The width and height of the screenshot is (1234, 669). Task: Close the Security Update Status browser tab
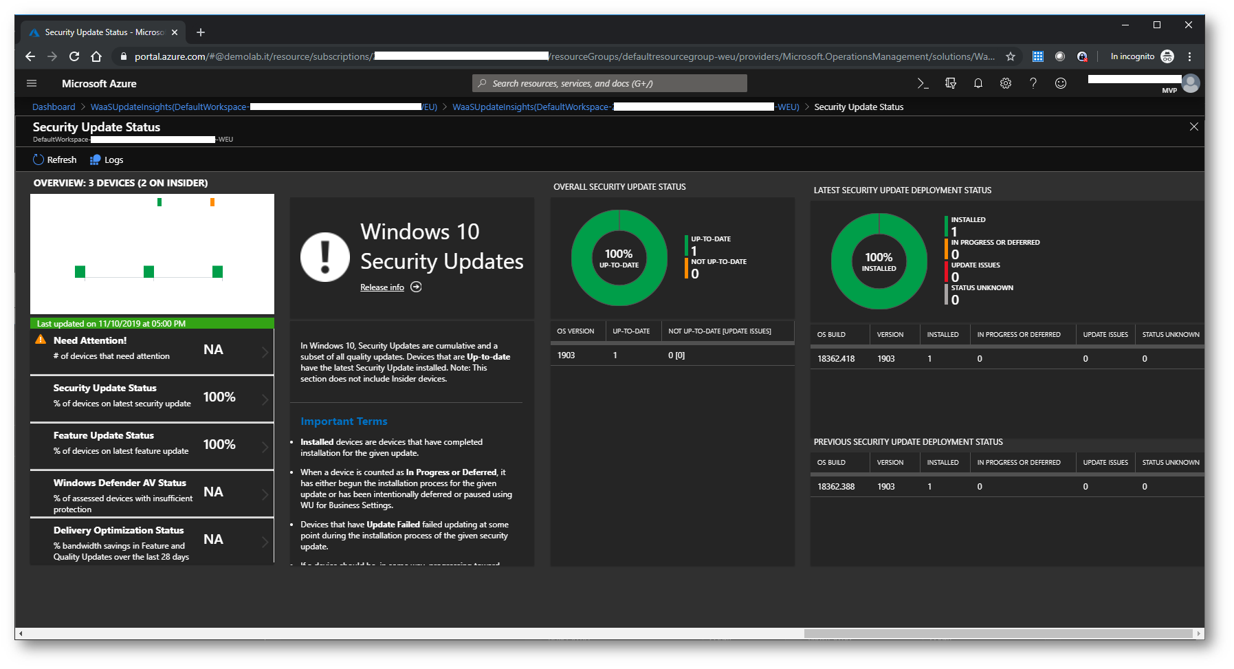(175, 32)
